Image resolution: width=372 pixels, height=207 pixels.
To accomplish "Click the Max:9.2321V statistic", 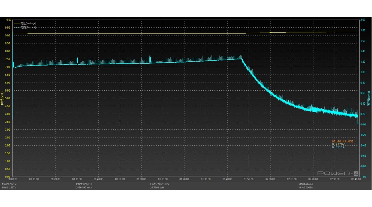I will 9,184.
